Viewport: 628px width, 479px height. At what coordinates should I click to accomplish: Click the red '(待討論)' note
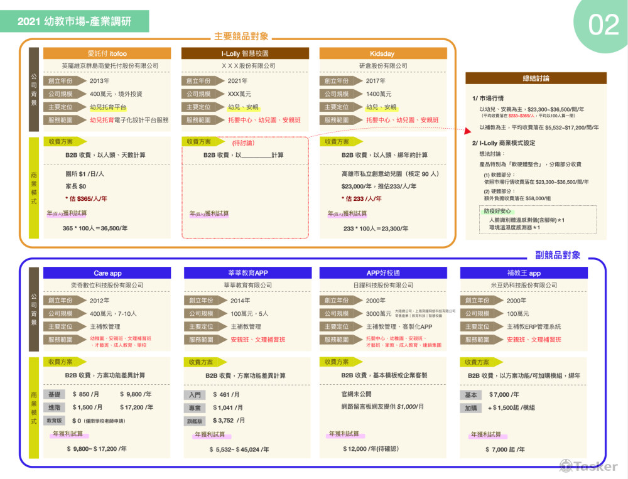(x=244, y=143)
